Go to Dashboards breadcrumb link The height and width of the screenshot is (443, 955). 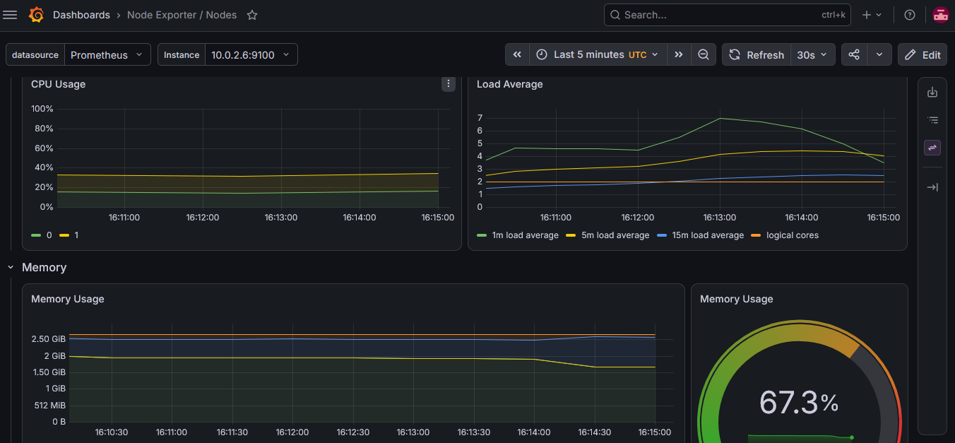click(81, 15)
